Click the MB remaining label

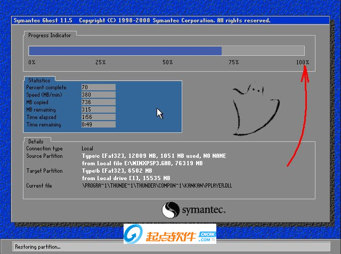pos(41,110)
